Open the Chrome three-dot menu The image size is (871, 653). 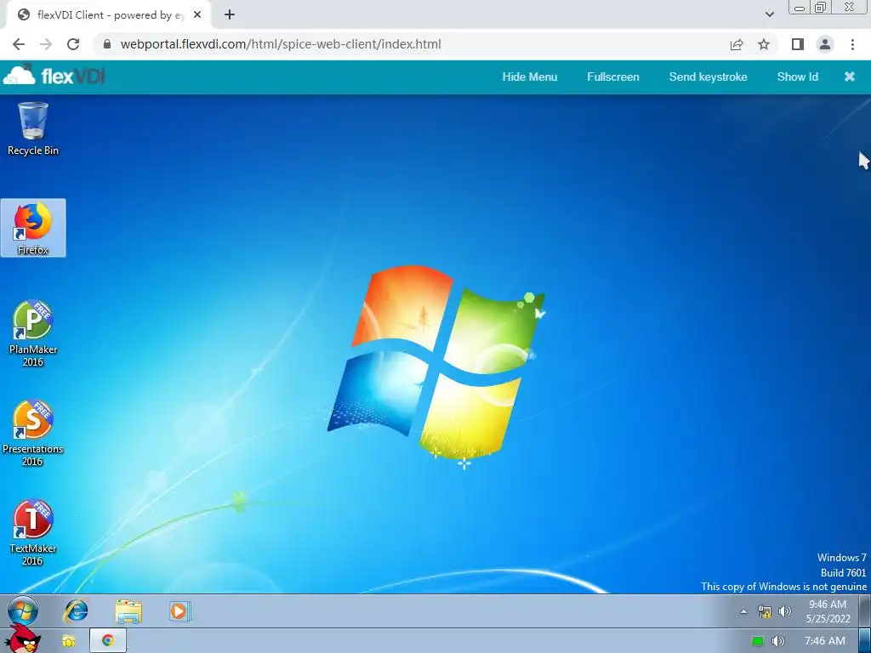852,44
